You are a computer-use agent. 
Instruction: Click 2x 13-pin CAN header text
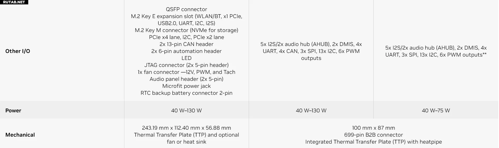[x=187, y=44]
